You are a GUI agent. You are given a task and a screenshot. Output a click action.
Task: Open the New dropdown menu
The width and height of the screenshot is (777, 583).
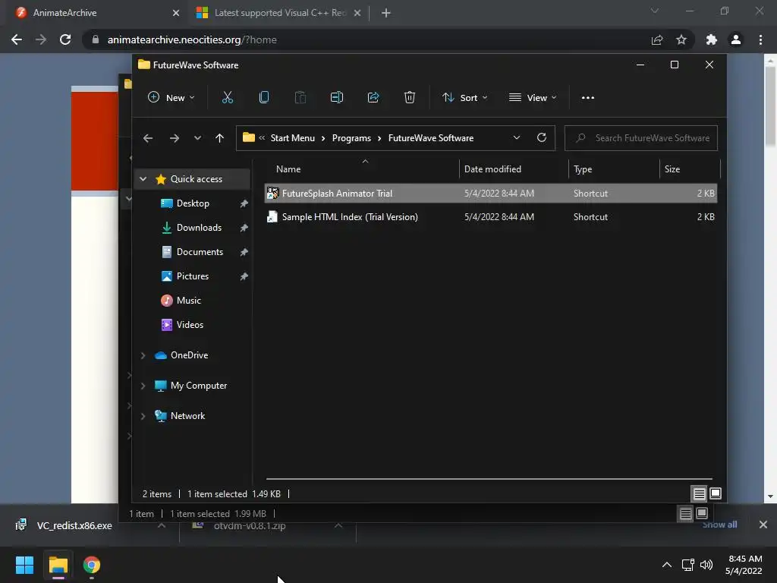coord(171,98)
